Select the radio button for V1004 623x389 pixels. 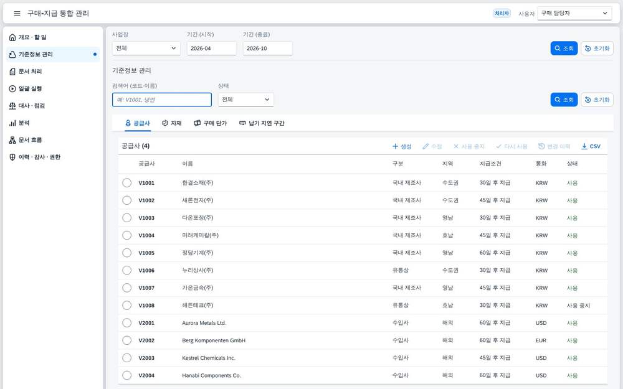126,235
